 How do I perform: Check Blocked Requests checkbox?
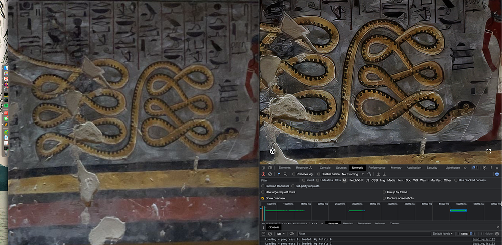[x=263, y=186]
